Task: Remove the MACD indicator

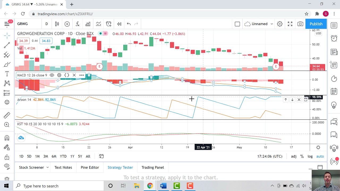Action: click(x=74, y=75)
